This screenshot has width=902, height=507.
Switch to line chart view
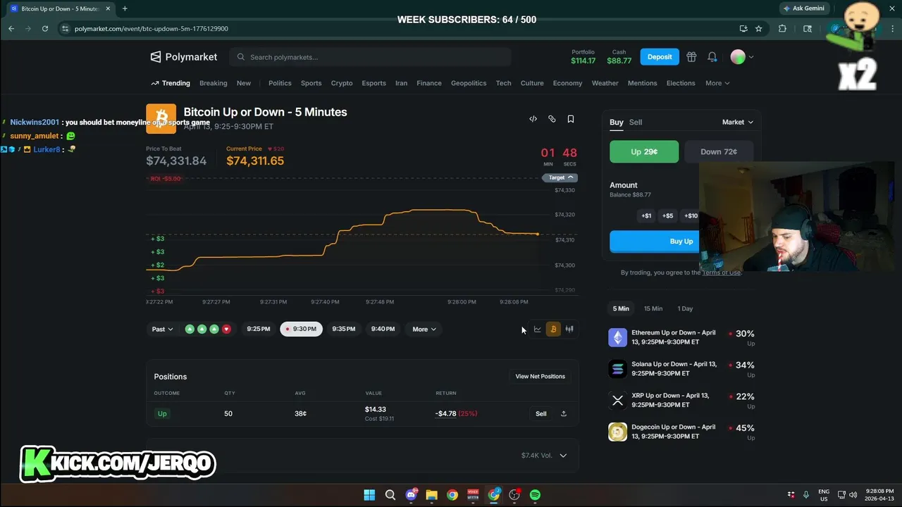tap(538, 329)
